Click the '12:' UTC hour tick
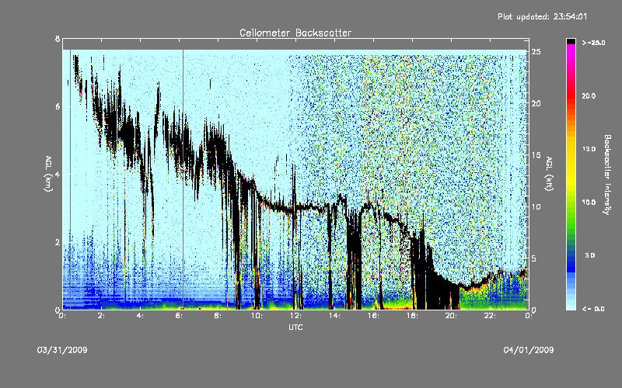The height and width of the screenshot is (388, 622). point(295,316)
